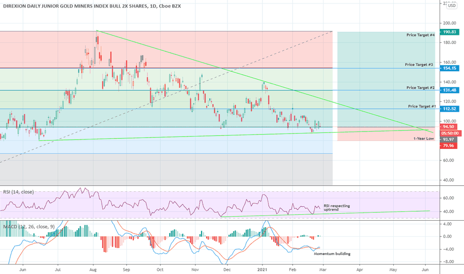Select the Price Target #1 annotation

pos(422,106)
